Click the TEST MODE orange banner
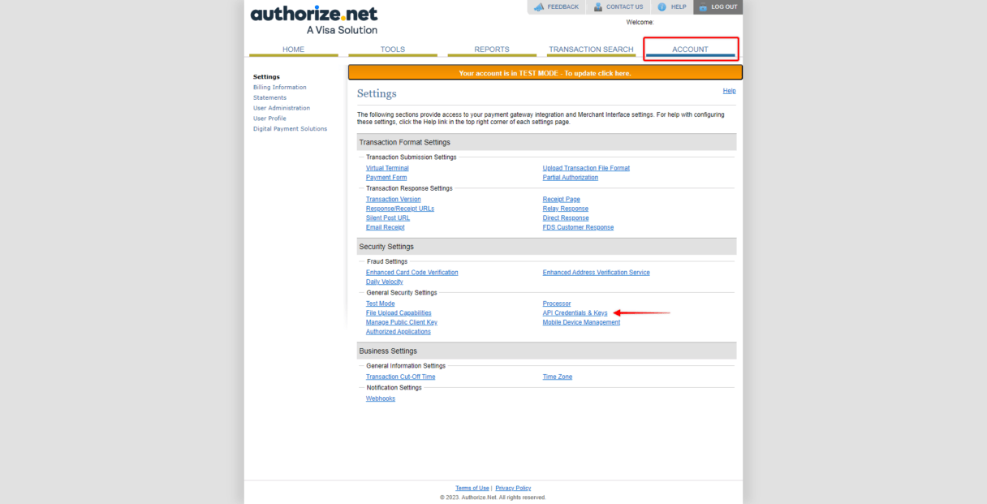 point(545,73)
